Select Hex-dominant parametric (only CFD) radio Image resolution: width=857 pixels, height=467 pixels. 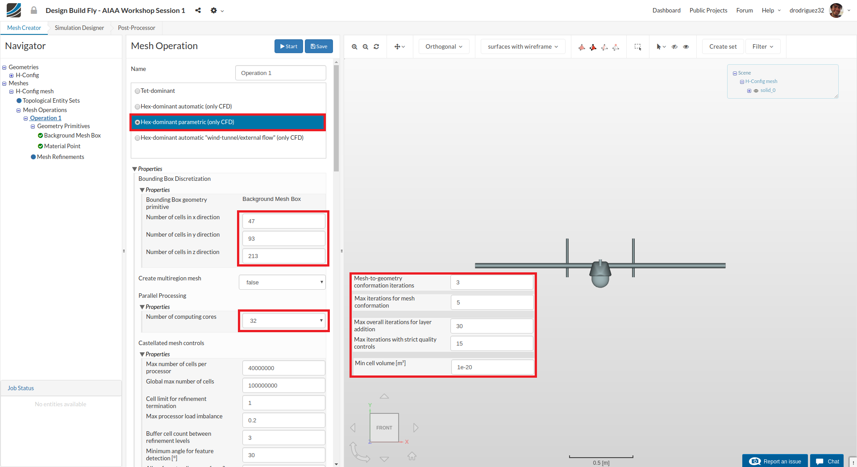[137, 122]
